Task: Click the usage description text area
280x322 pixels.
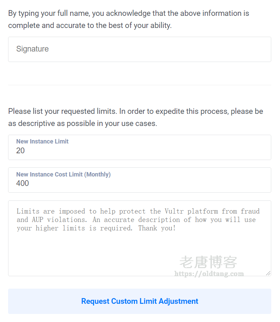Action: tap(140, 249)
